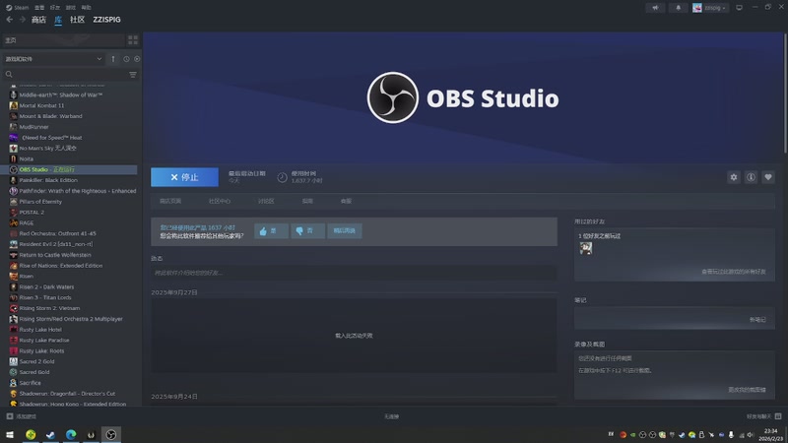
Task: Select Noita in the library list
Action: pos(27,158)
